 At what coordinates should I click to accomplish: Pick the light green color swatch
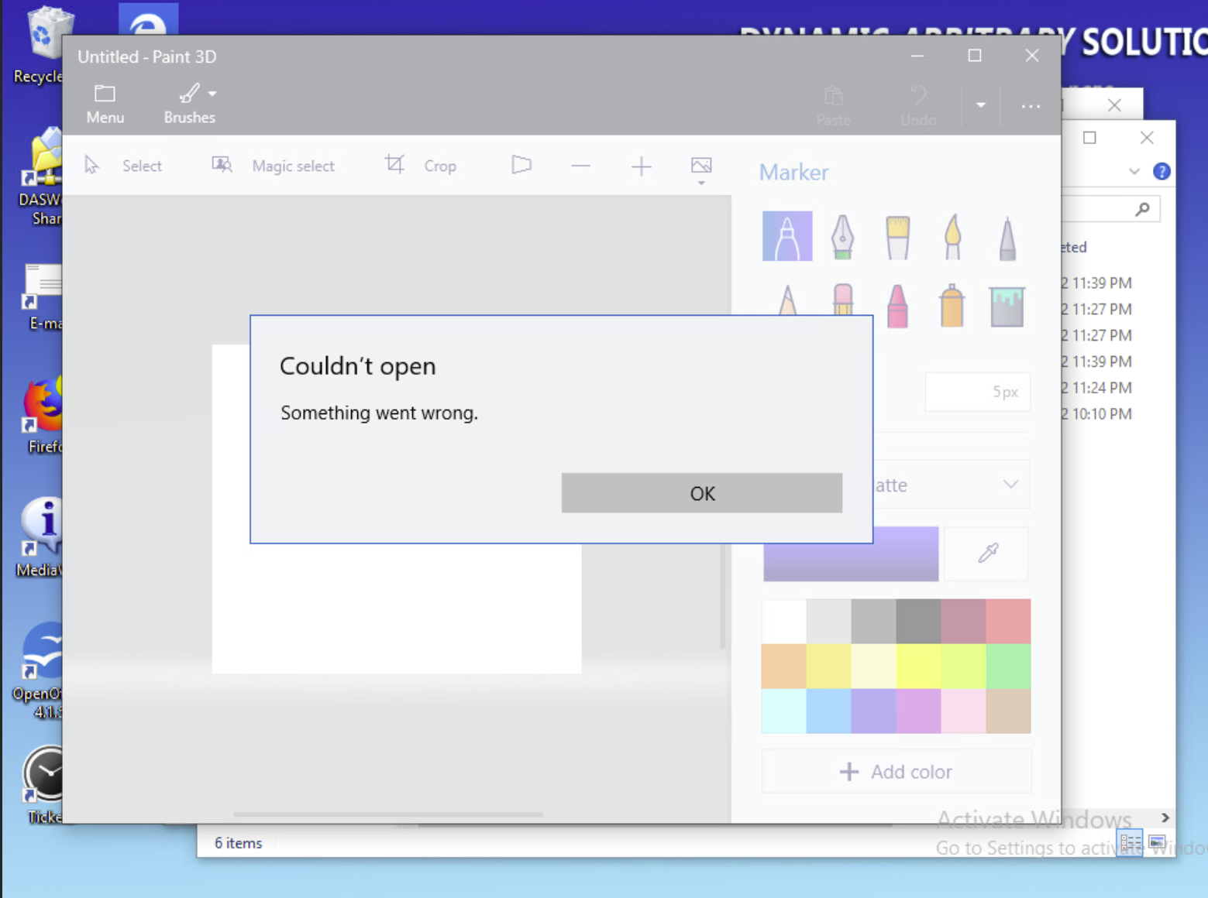[x=1009, y=666]
